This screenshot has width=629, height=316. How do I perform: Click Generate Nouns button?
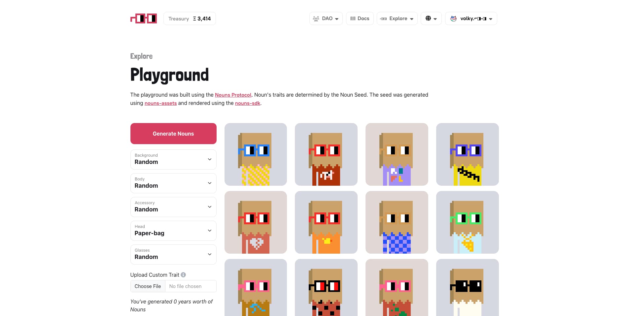173,134
